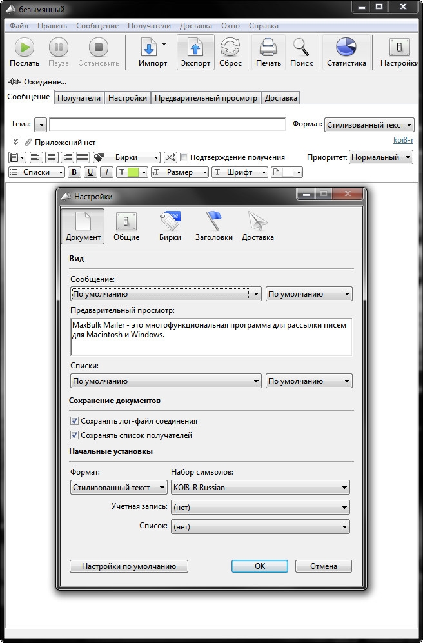Click the Import (Импорт) toolbar icon
This screenshot has height=643, width=423.
click(148, 48)
